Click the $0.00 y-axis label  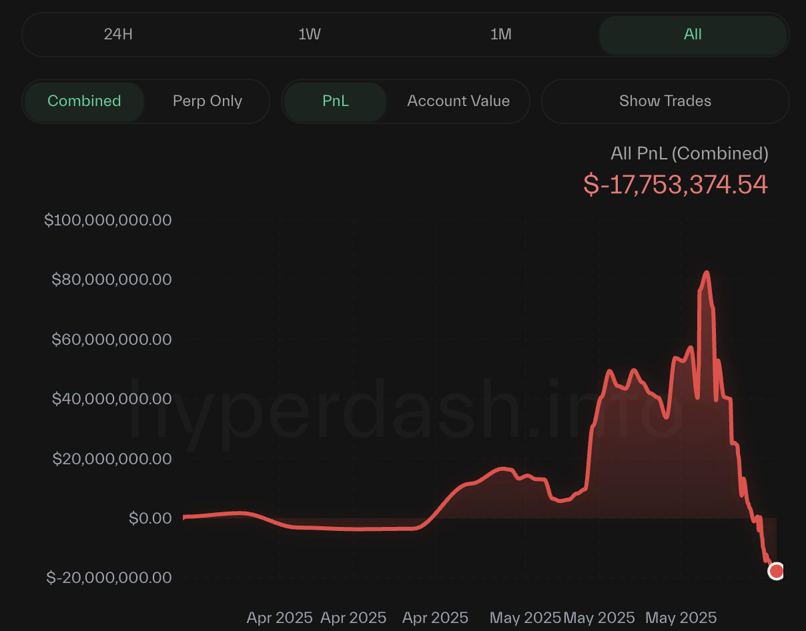(150, 518)
